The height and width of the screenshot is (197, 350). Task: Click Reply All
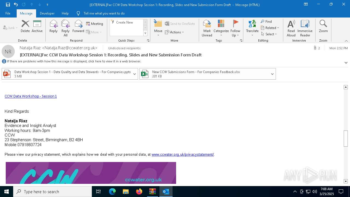tap(66, 28)
